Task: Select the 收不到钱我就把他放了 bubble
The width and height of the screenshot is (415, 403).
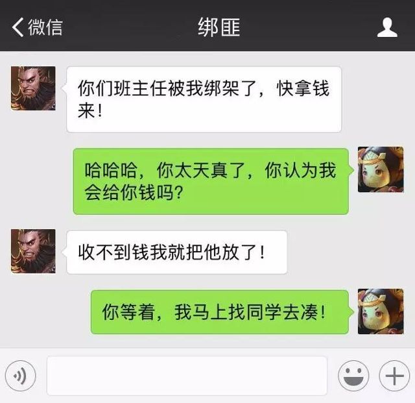Action: click(176, 252)
